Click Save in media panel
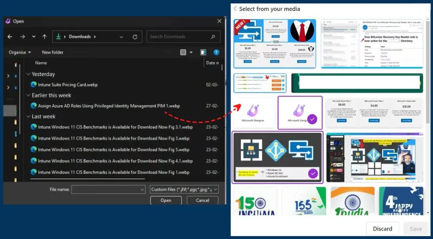The image size is (433, 239). (x=415, y=228)
